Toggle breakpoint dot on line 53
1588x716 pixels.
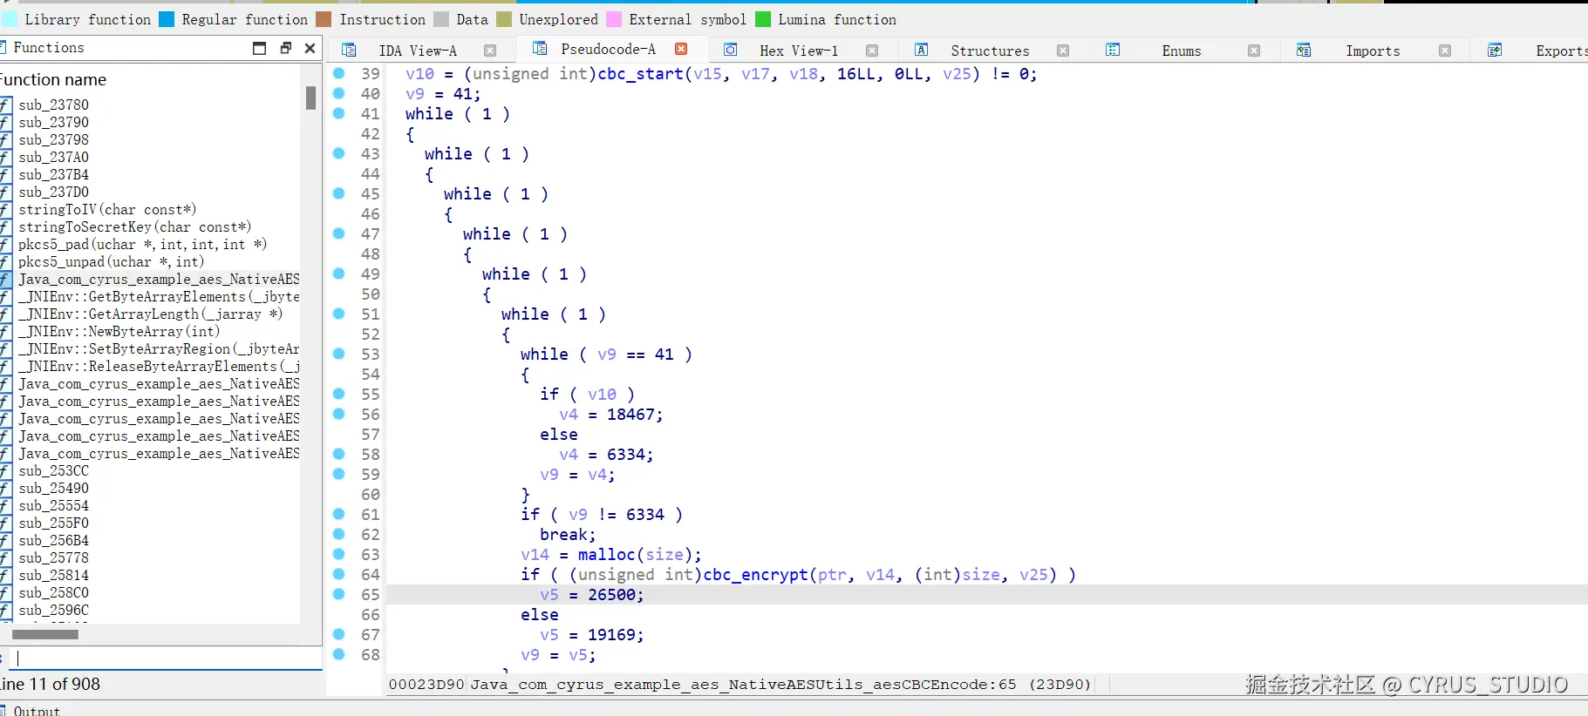(339, 354)
